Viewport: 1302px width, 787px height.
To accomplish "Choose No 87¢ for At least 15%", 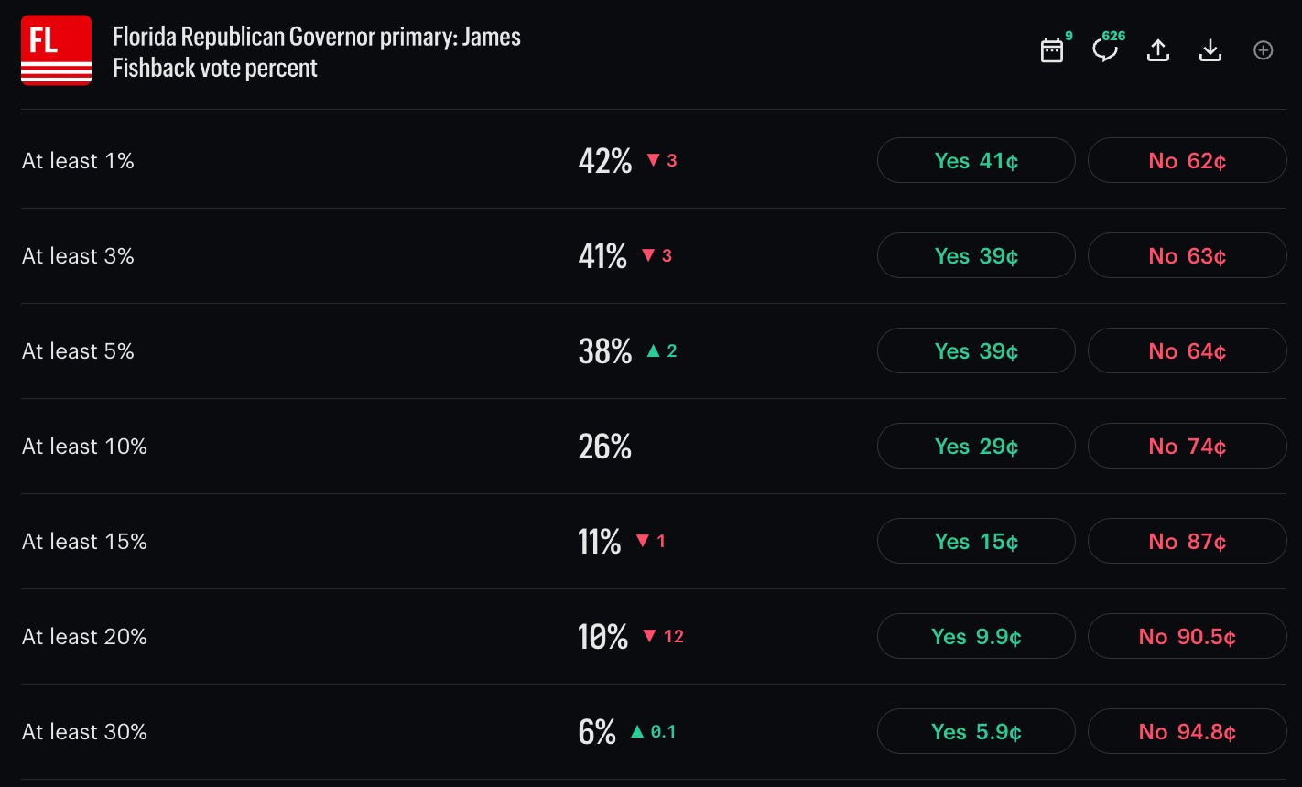I will click(x=1188, y=541).
